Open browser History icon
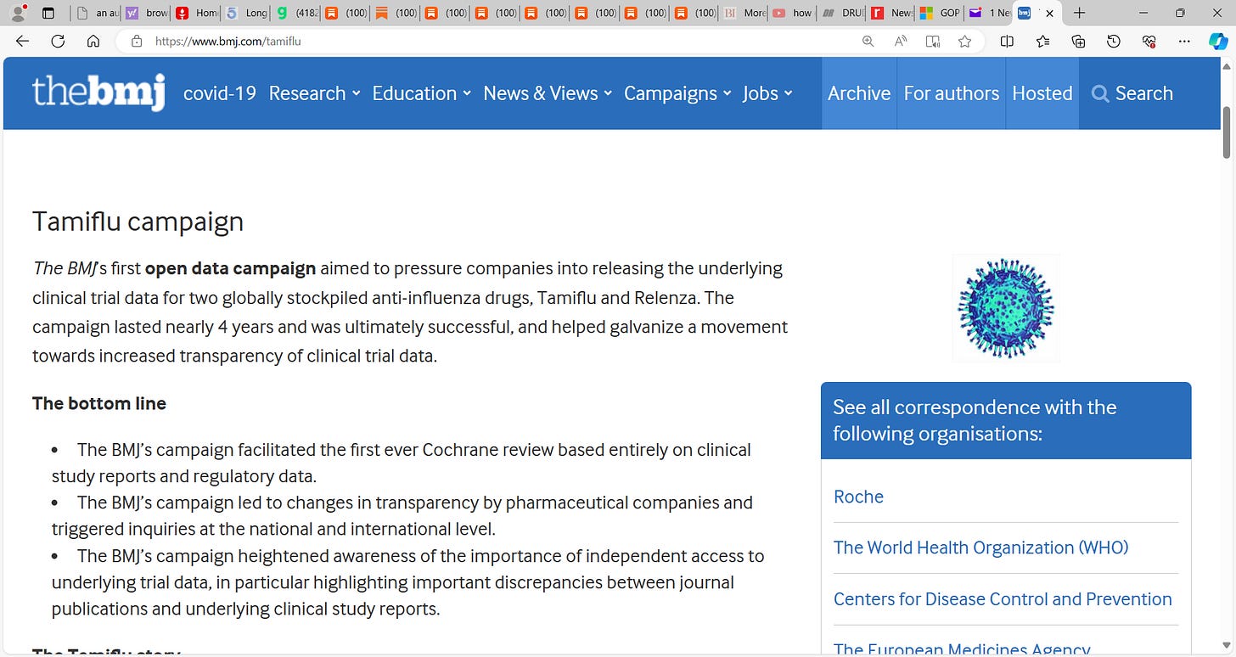This screenshot has width=1236, height=657. [x=1114, y=41]
